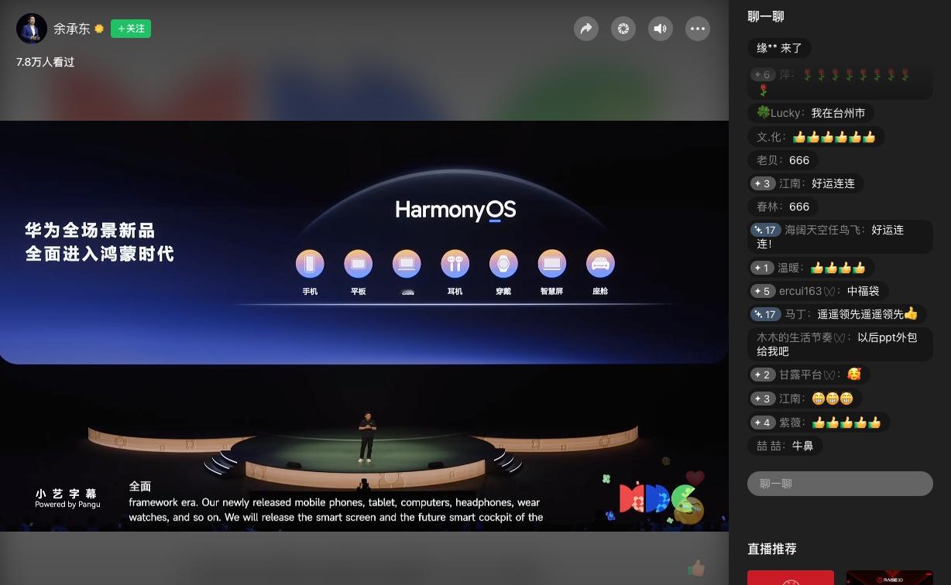The image size is (951, 585).
Task: Click the 耳机 earphones icon in slide
Action: coord(455,264)
